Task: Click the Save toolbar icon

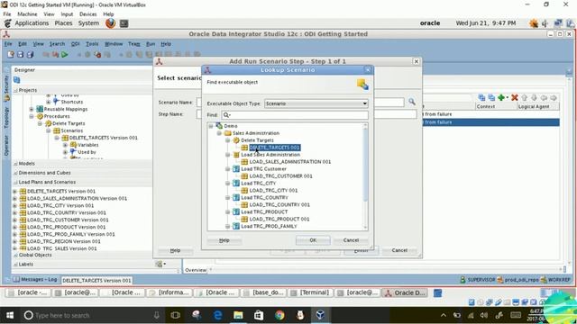Action: click(x=20, y=54)
